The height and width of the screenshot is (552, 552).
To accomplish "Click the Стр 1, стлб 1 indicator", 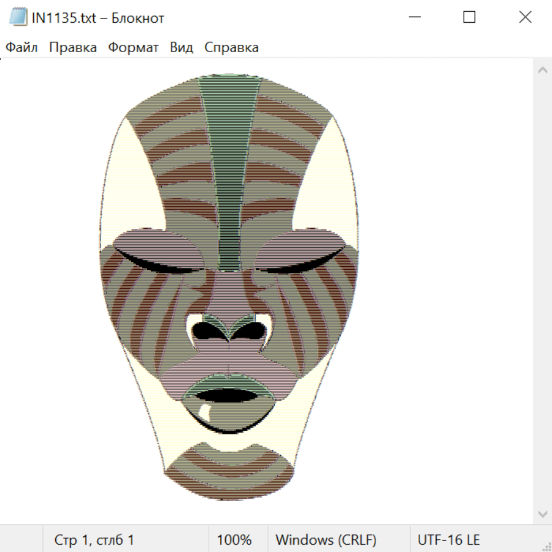I will [x=94, y=540].
